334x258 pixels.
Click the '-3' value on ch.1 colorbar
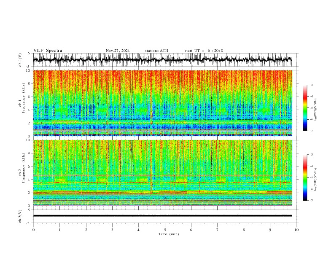[x=311, y=85]
